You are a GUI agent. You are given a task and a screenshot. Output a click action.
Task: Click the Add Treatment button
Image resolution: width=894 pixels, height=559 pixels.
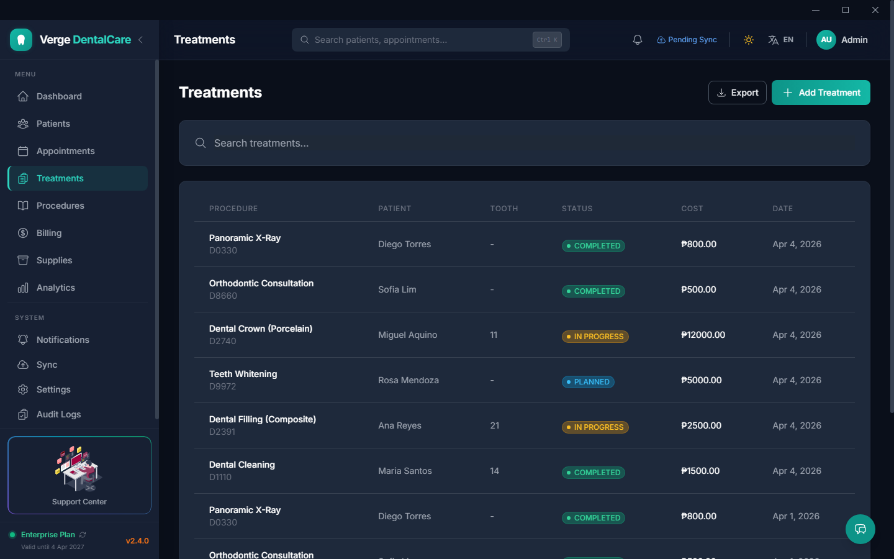tap(821, 93)
